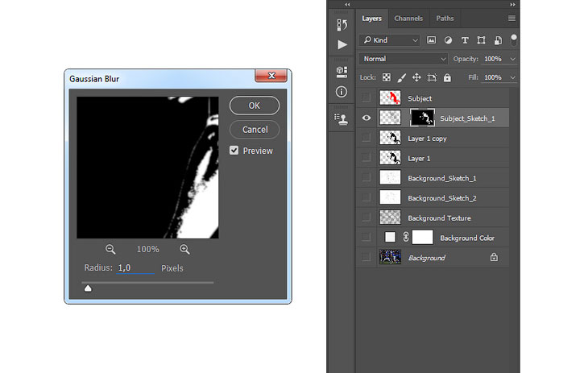Filter layers by pixel layers icon

coord(431,40)
